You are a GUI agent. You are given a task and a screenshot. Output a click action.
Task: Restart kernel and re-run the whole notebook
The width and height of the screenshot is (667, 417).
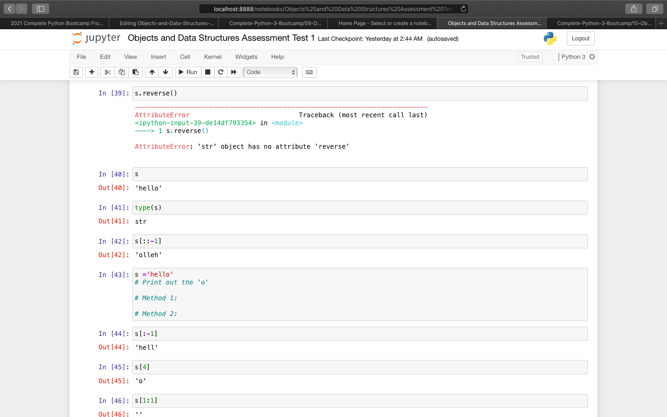234,72
